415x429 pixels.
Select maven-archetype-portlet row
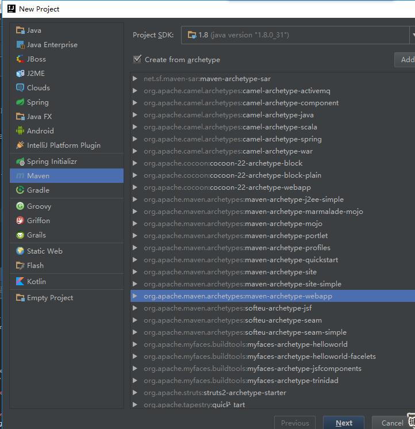[x=272, y=236]
